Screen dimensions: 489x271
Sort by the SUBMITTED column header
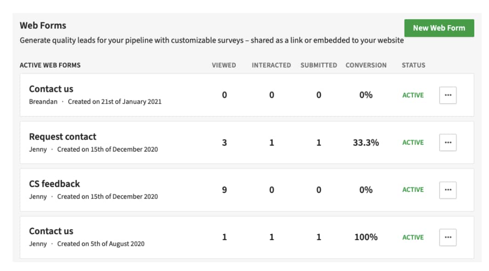click(x=318, y=65)
